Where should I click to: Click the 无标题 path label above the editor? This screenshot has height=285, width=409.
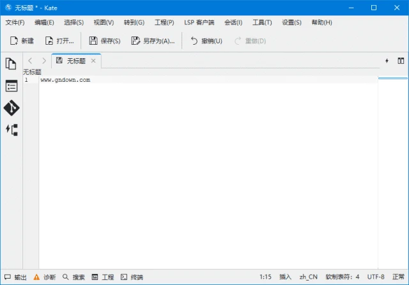pyautogui.click(x=32, y=72)
